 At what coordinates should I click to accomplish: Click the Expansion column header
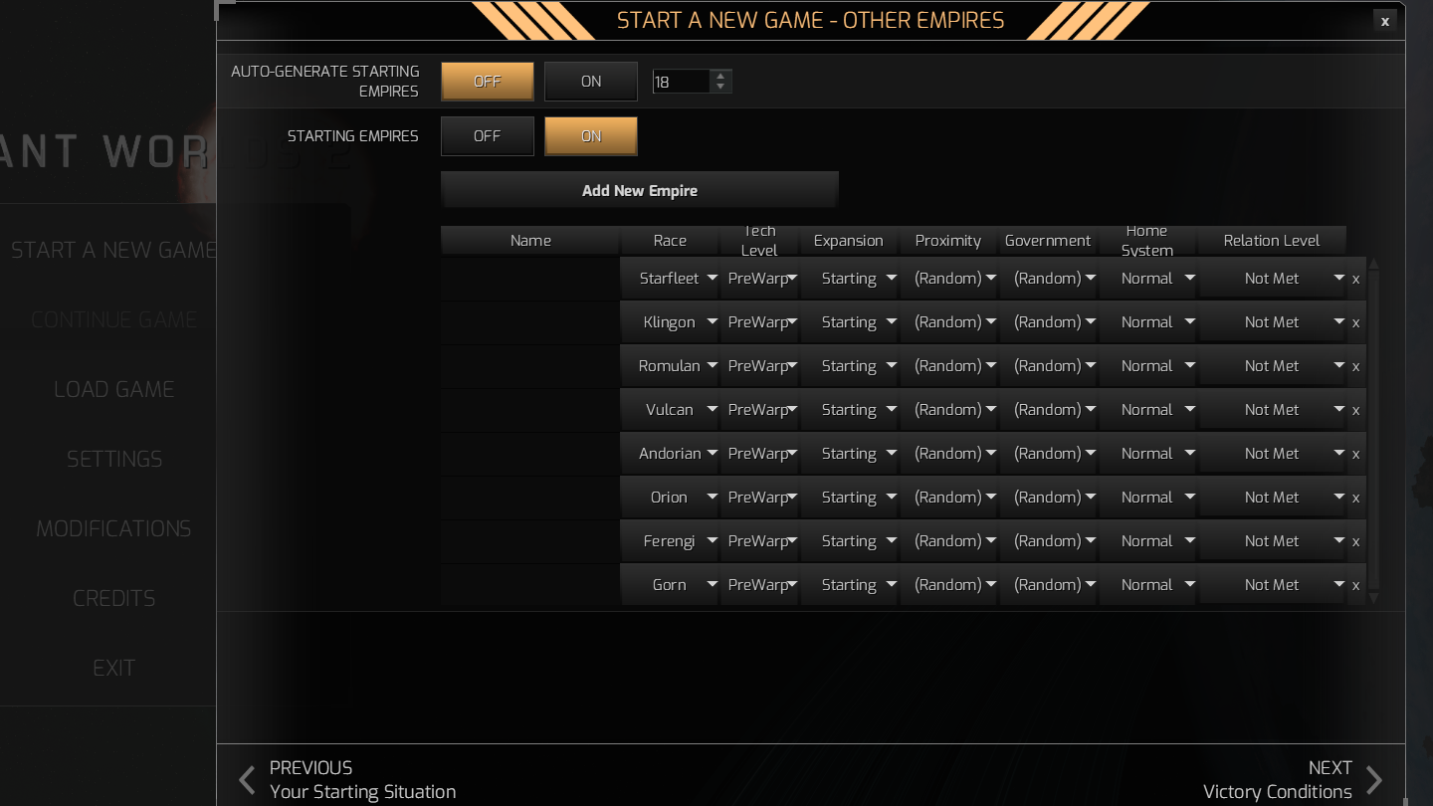click(x=849, y=241)
